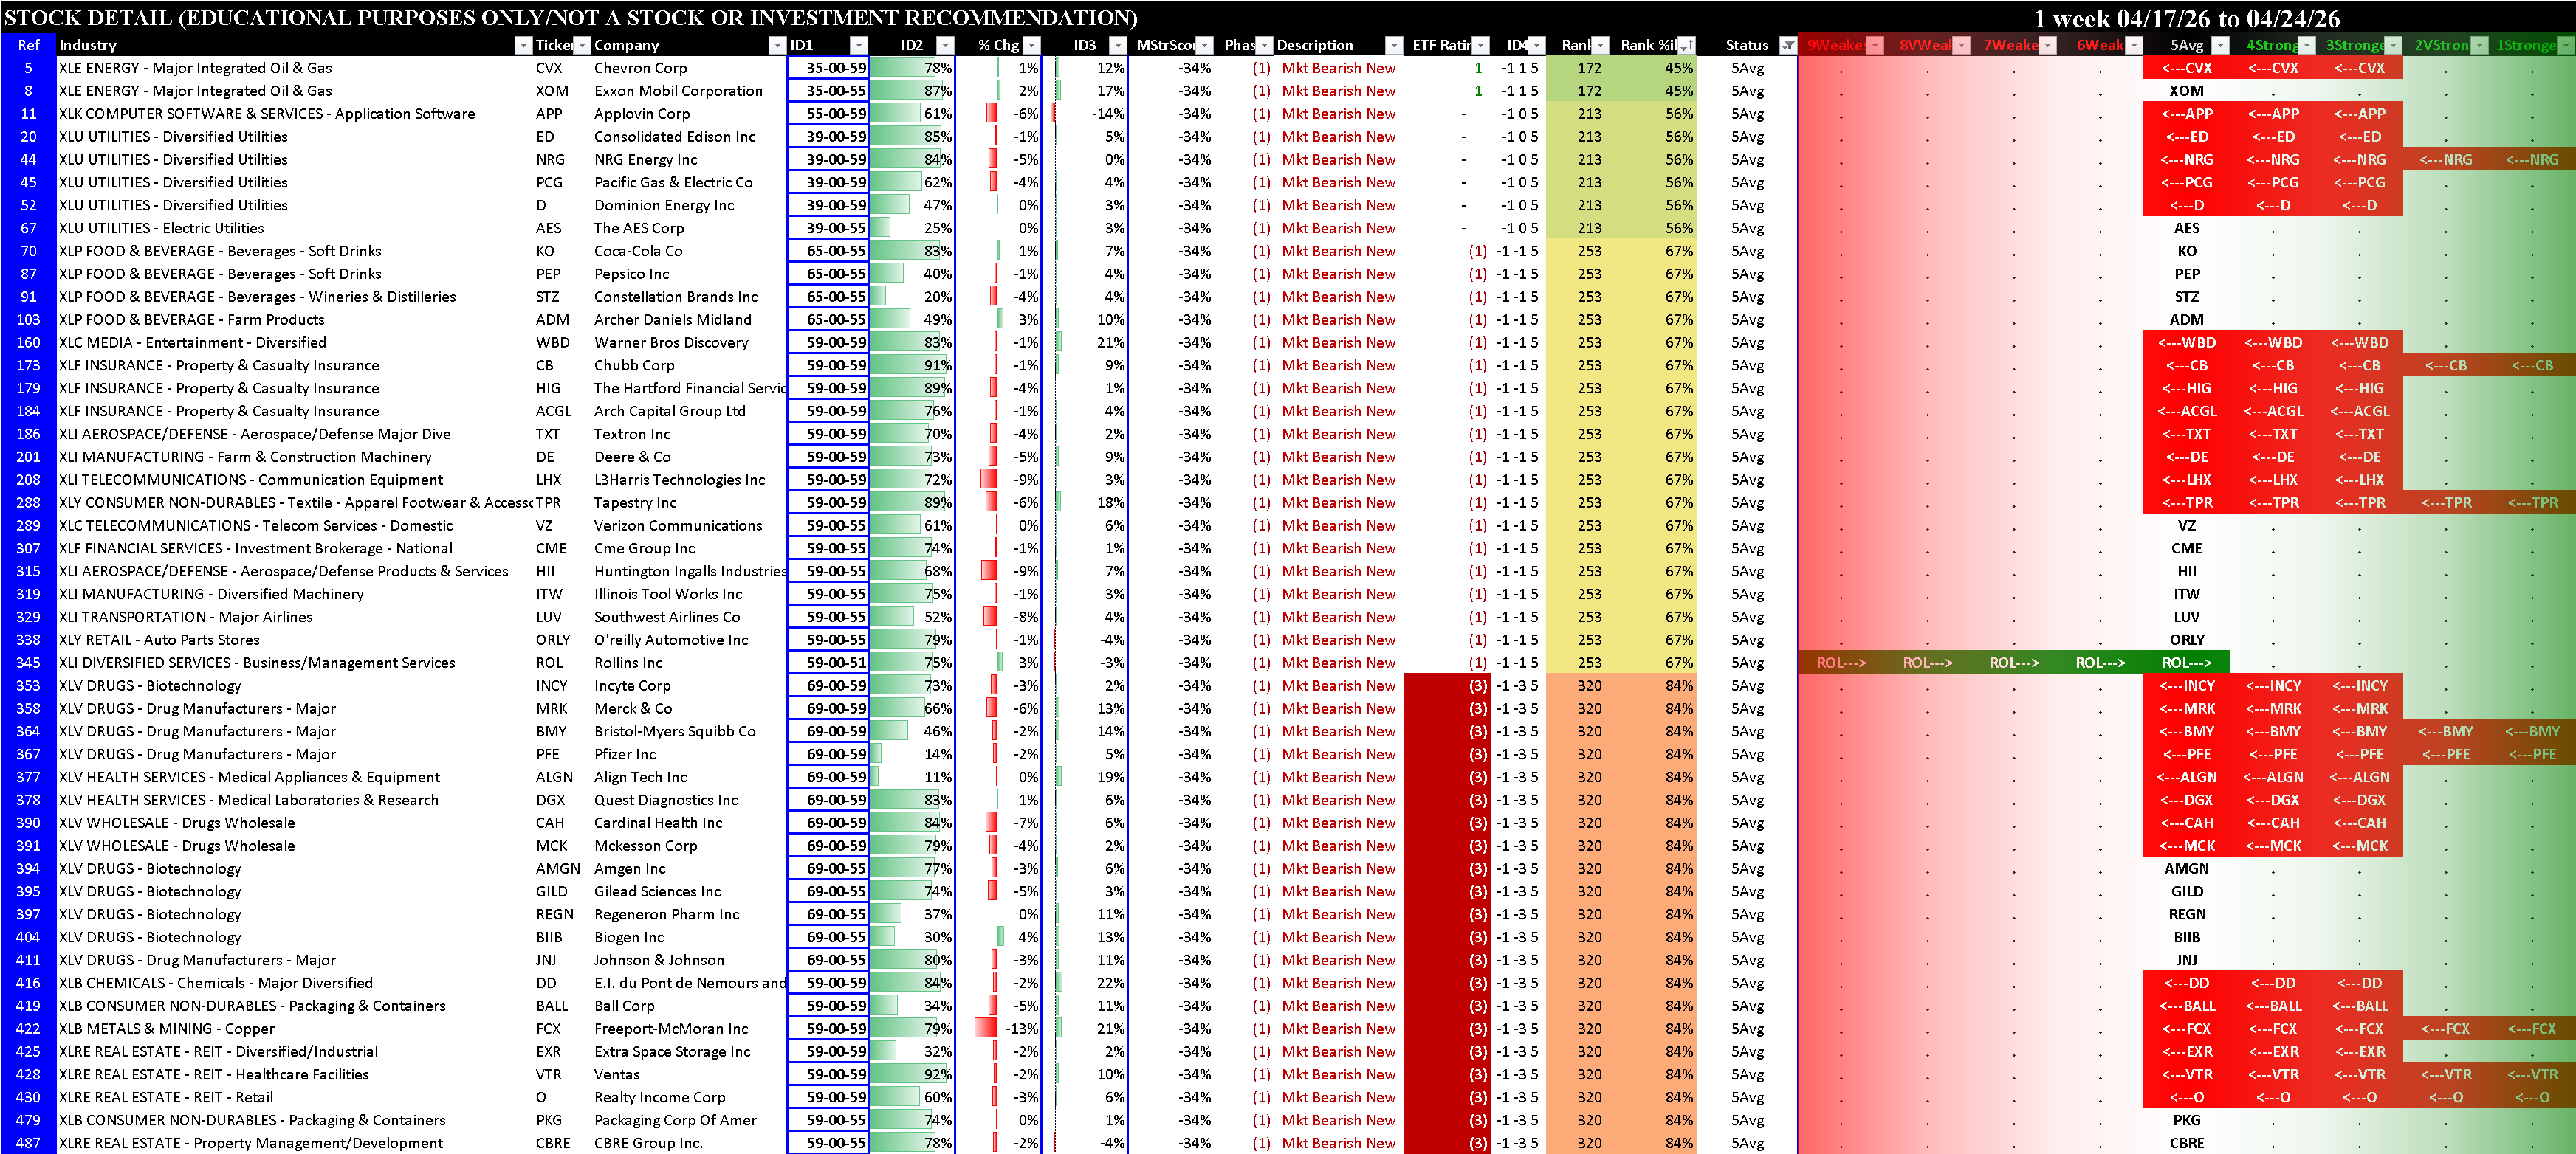
Task: Open the 9Weakest column filter dropdown
Action: click(1875, 46)
